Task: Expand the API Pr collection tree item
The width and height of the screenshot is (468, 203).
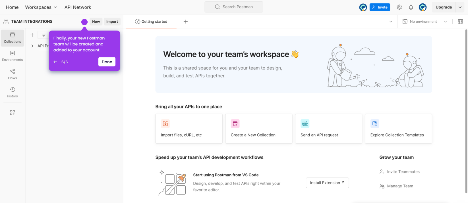Action: [32, 46]
